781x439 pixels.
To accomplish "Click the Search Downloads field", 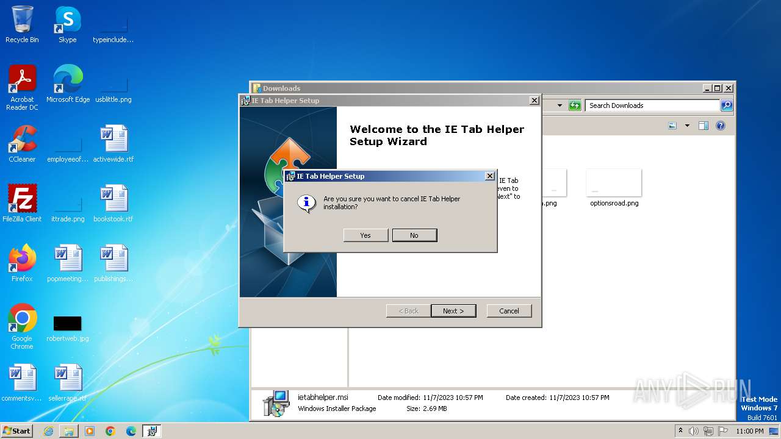I will 652,105.
